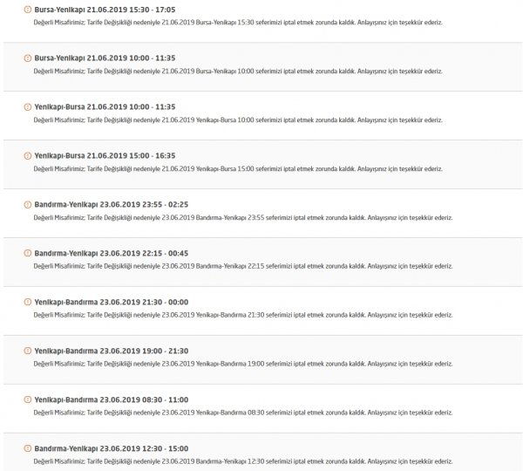Click info icon beside Yenikapı-Bursa 15:00 announcement
This screenshot has height=471, width=523.
tap(28, 155)
